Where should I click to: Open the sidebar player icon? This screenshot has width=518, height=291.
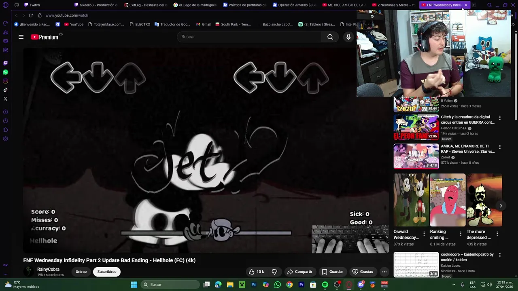5,112
